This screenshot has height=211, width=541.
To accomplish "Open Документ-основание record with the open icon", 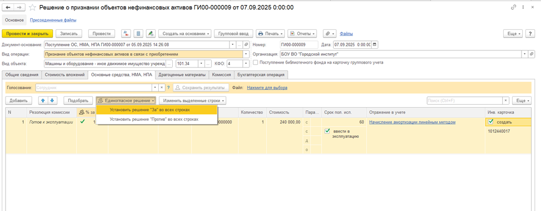I will click(x=247, y=45).
